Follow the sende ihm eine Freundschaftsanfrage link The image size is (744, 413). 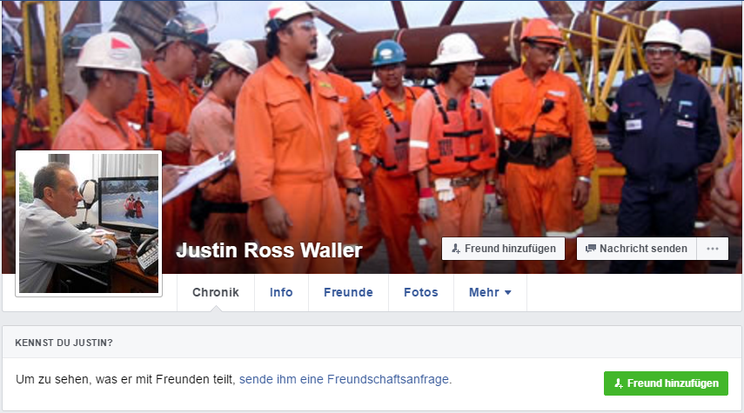click(x=345, y=379)
